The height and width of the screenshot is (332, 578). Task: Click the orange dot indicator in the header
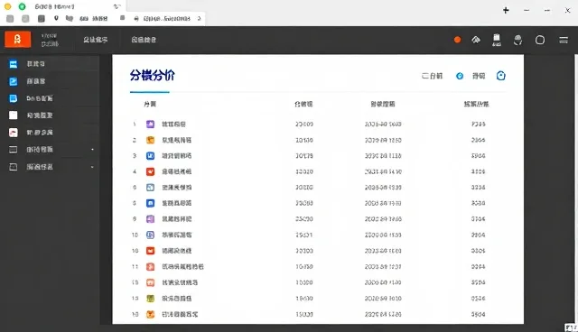457,40
